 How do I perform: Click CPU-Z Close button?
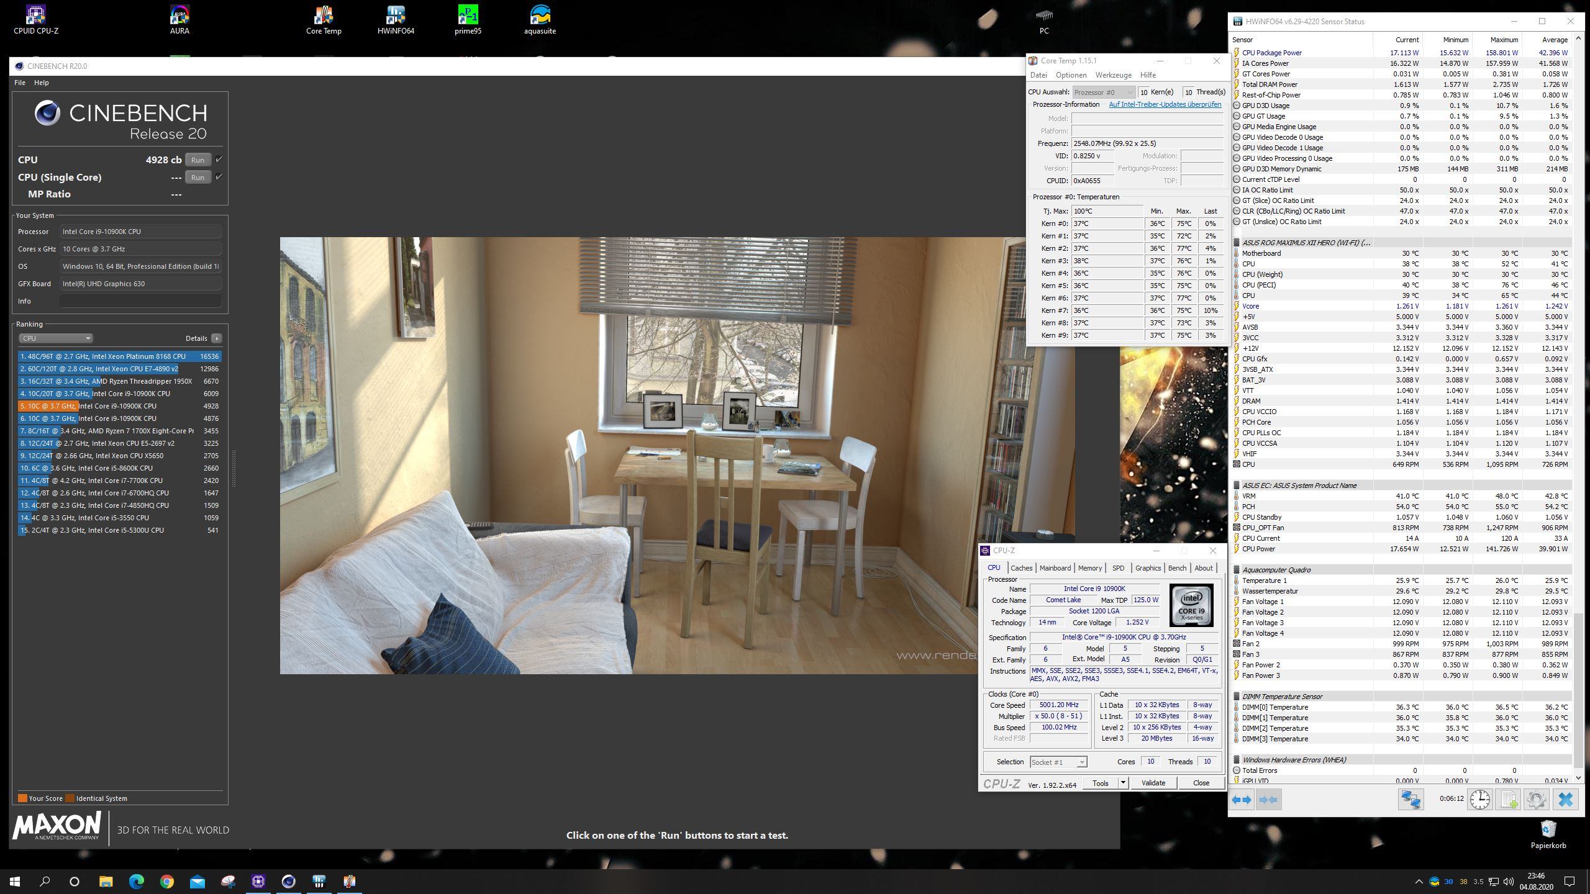coord(1201,783)
